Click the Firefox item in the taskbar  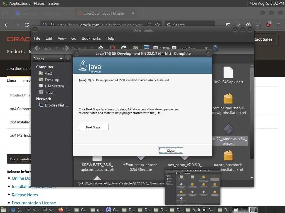point(64,210)
